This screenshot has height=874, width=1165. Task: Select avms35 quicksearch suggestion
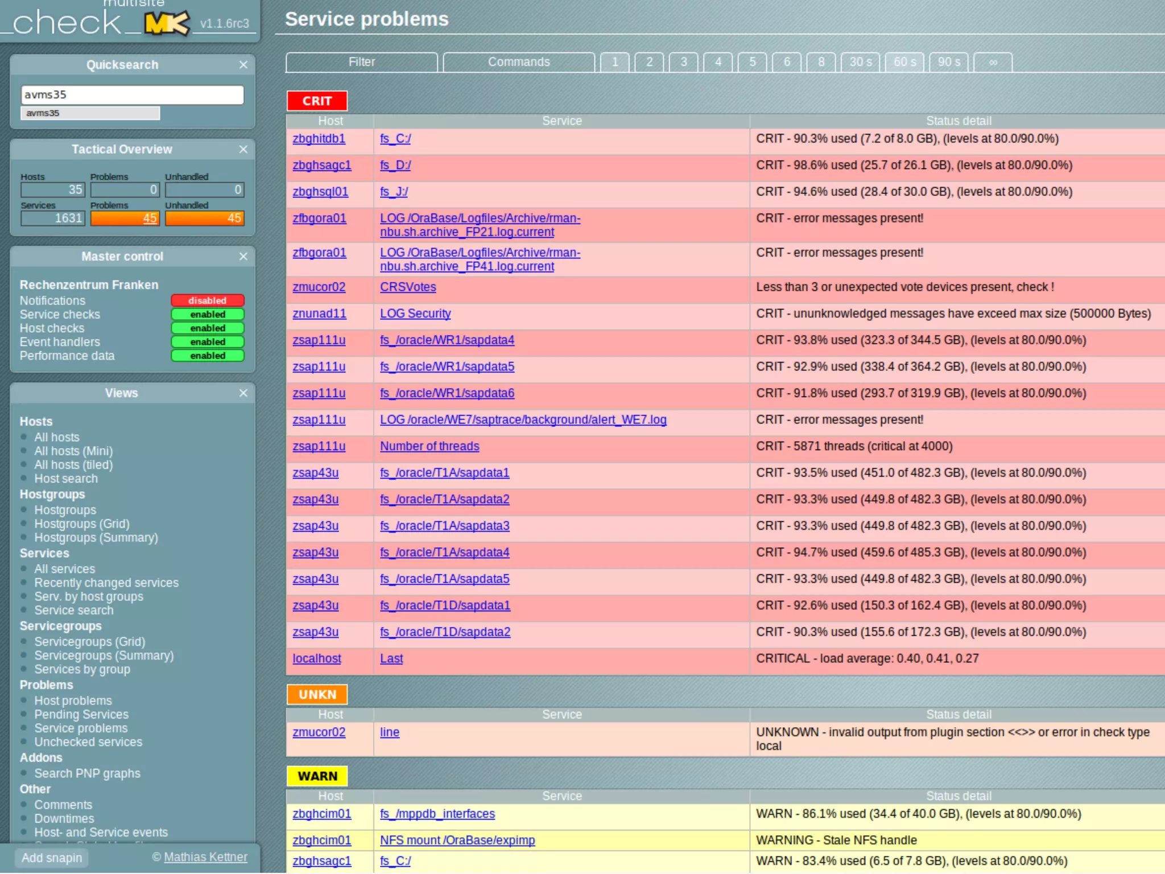[90, 113]
